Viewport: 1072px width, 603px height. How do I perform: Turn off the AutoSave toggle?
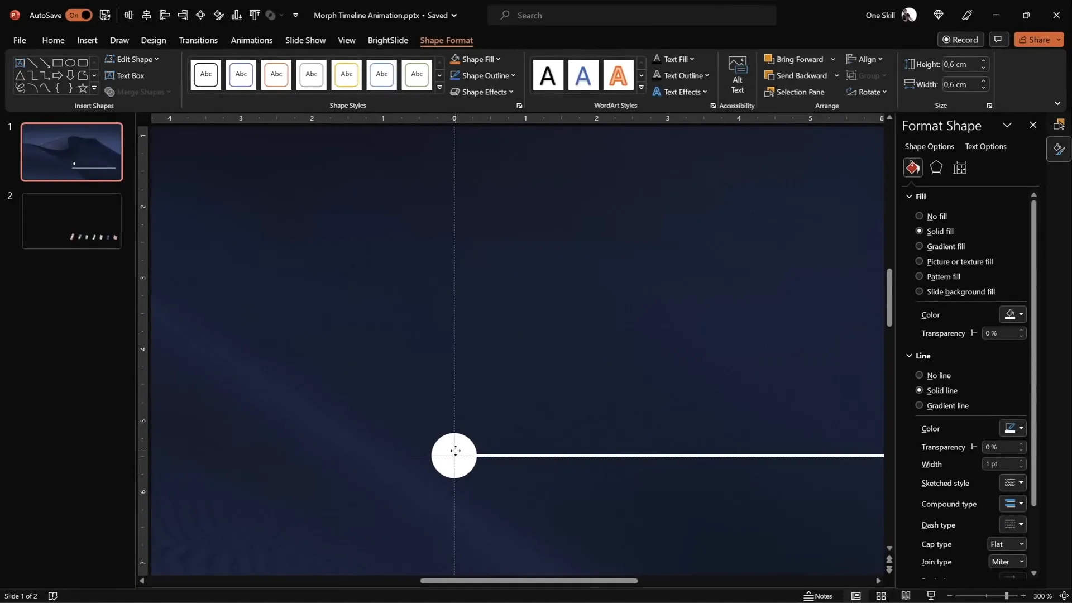pos(79,15)
